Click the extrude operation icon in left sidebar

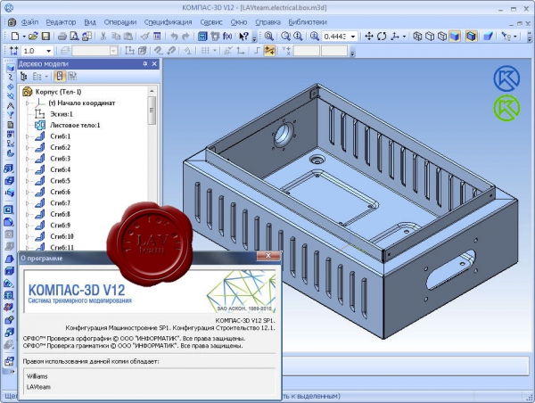coord(9,169)
